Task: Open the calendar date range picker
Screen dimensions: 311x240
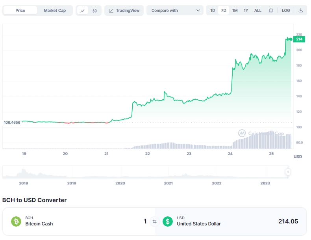Action: [271, 11]
